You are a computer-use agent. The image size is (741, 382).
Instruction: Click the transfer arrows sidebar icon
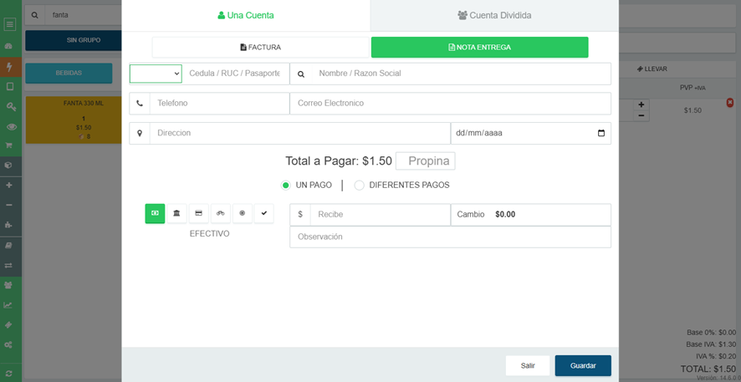[x=8, y=265]
